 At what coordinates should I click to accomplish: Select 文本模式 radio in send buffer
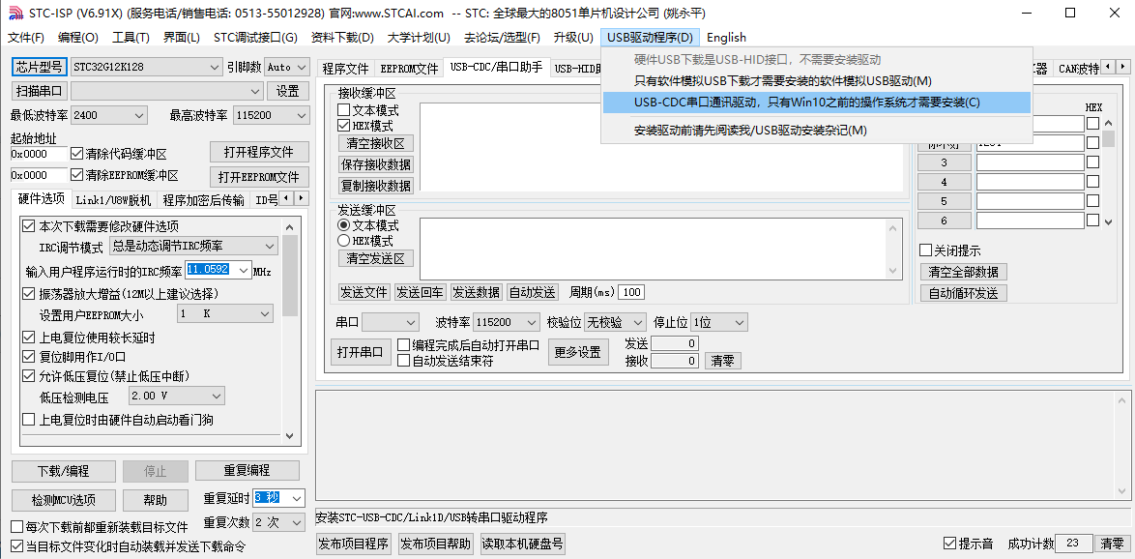coord(344,226)
